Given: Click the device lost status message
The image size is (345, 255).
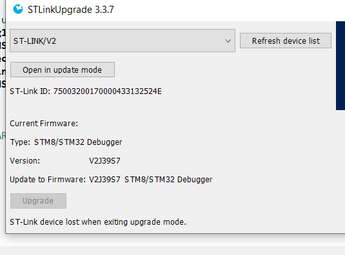Looking at the screenshot, I should [98, 222].
